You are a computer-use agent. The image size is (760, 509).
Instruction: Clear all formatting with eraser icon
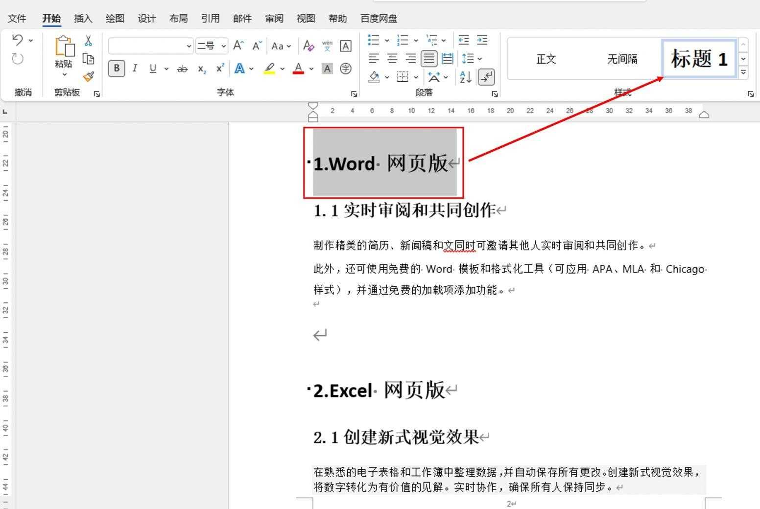tap(308, 46)
